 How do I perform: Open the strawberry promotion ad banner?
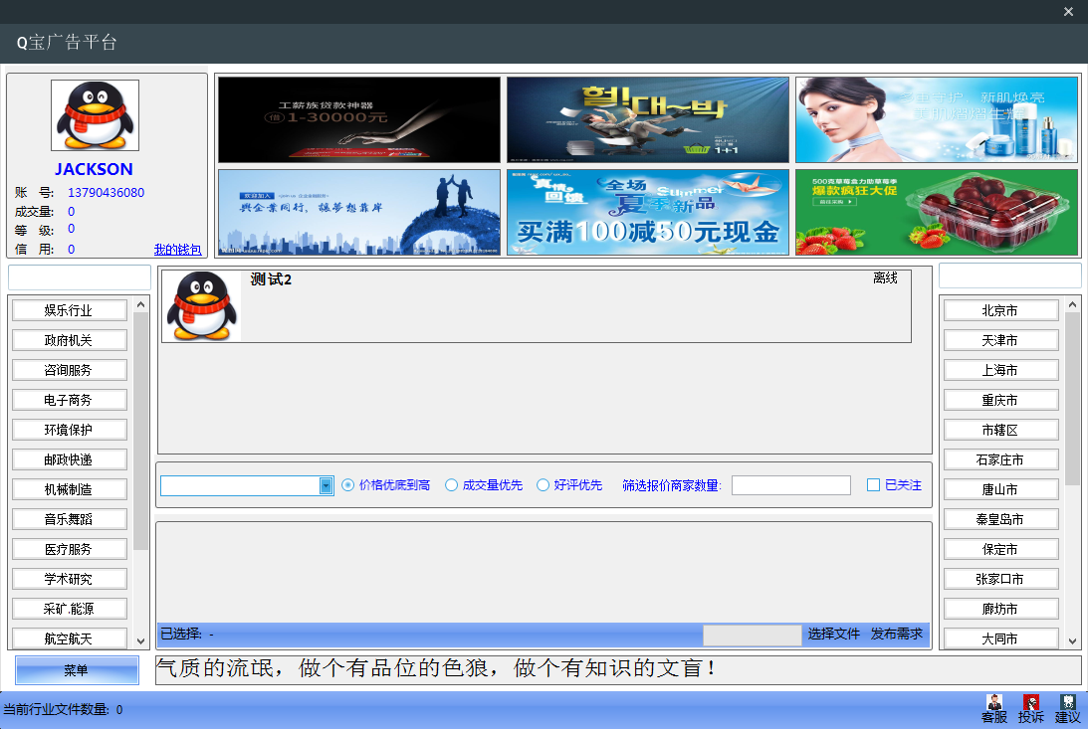point(937,212)
